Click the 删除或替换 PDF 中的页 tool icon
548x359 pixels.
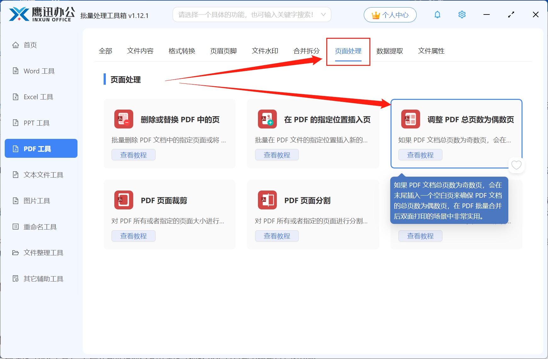123,119
